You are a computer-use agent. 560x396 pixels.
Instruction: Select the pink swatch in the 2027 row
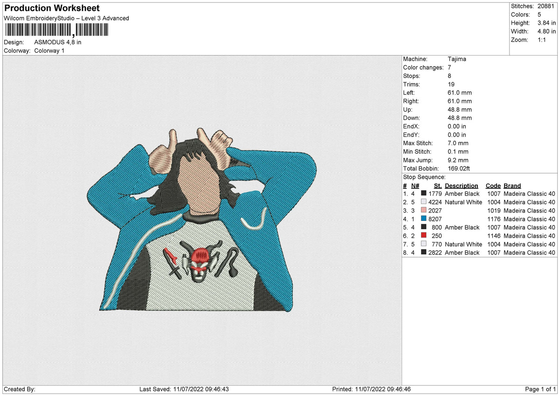click(424, 211)
